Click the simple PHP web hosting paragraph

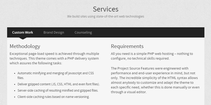pyautogui.click(x=152, y=56)
